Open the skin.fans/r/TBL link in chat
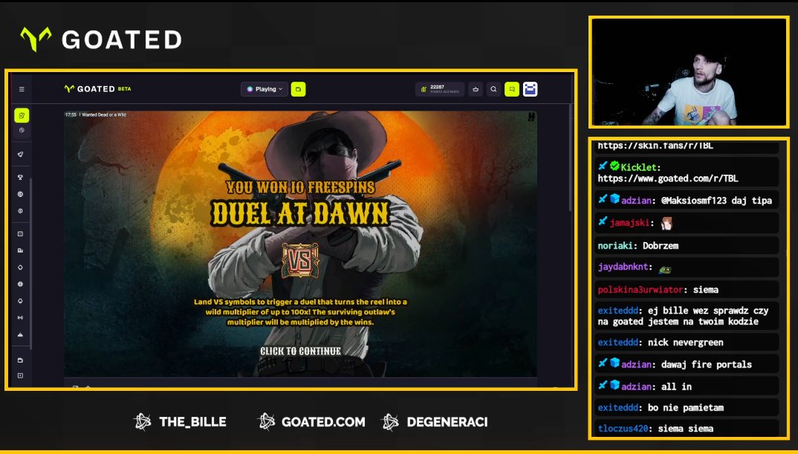Viewport: 798px width, 454px height. [655, 146]
